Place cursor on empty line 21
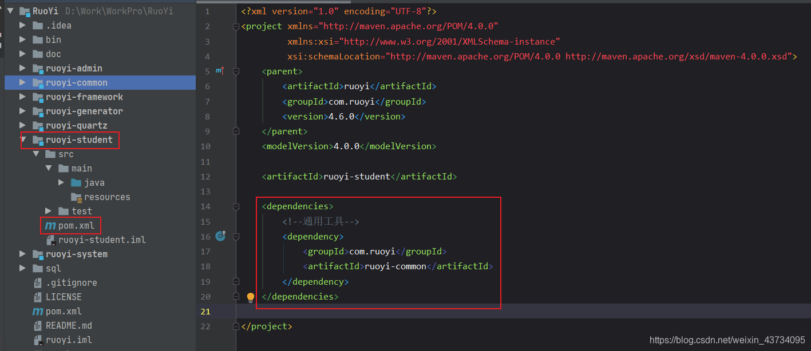The width and height of the screenshot is (811, 351). point(523,312)
